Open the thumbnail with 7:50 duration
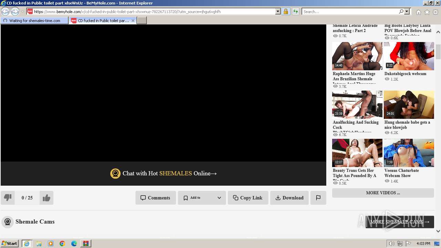 pyautogui.click(x=409, y=153)
